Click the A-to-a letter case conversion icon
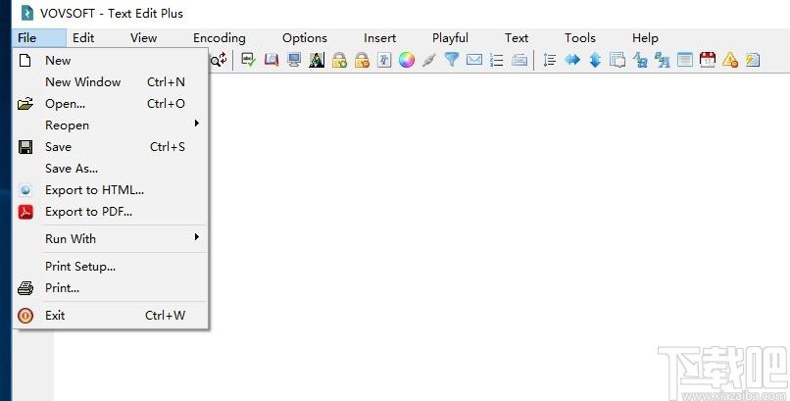790x401 pixels. pos(640,60)
